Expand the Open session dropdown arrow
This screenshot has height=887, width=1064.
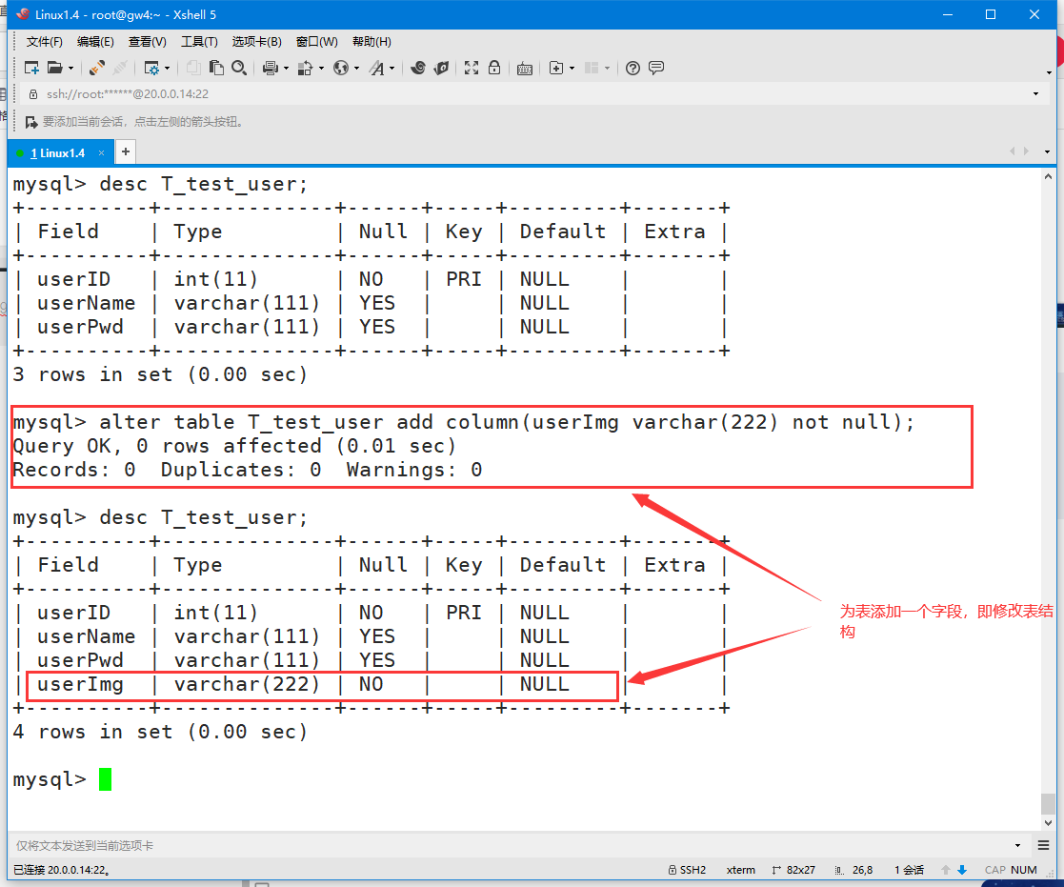click(x=70, y=69)
